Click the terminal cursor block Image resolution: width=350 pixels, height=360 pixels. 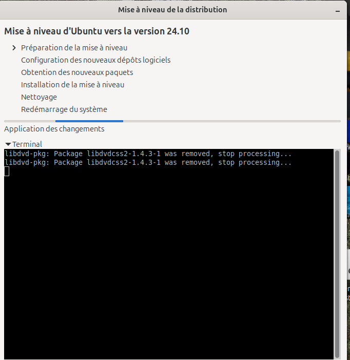[7, 172]
